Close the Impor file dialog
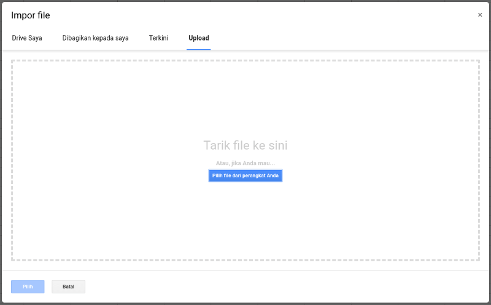491x305 pixels. point(480,15)
